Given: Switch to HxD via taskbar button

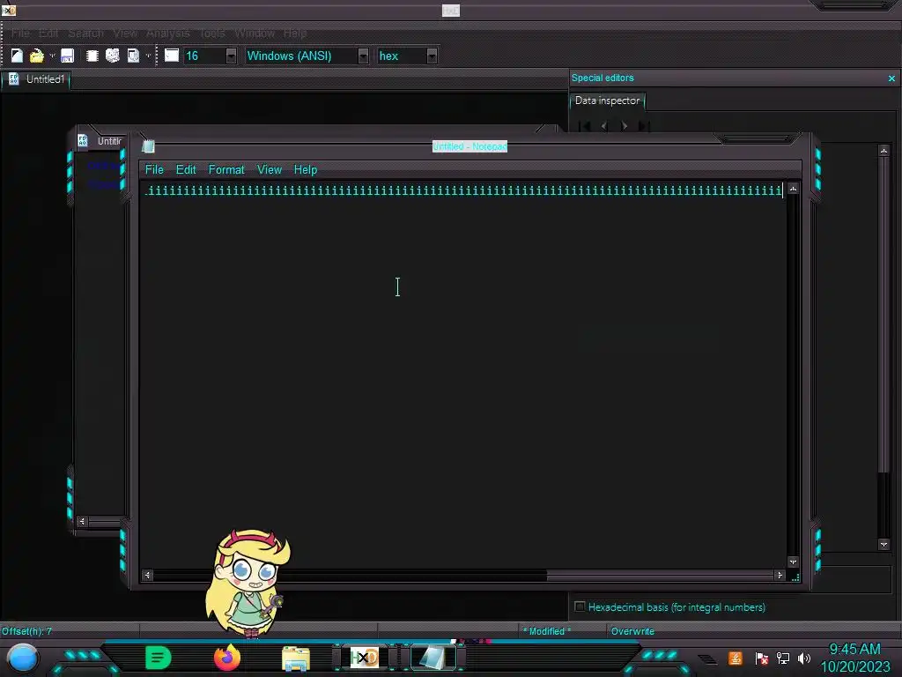Looking at the screenshot, I should pyautogui.click(x=364, y=658).
